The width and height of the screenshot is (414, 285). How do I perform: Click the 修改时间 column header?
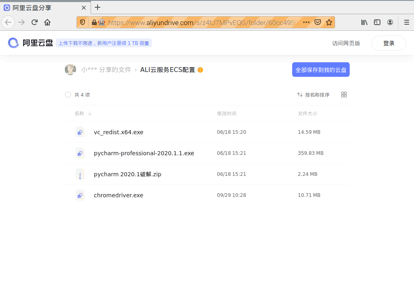point(227,113)
